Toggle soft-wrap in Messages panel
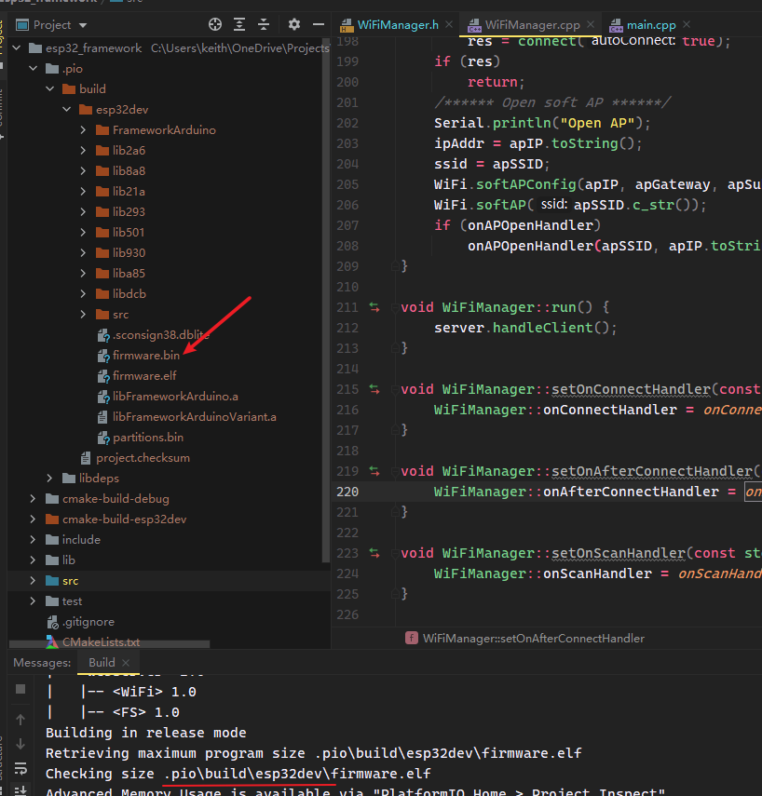This screenshot has height=796, width=762. coord(20,768)
